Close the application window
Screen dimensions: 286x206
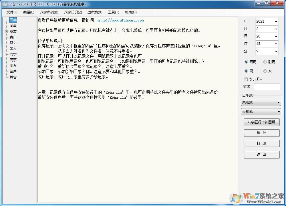pos(277,3)
